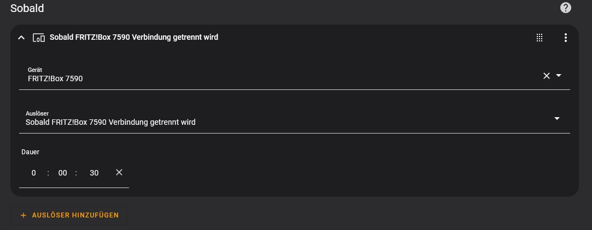Open the help icon beside Sobald
Image resolution: width=592 pixels, height=230 pixels.
[x=565, y=8]
